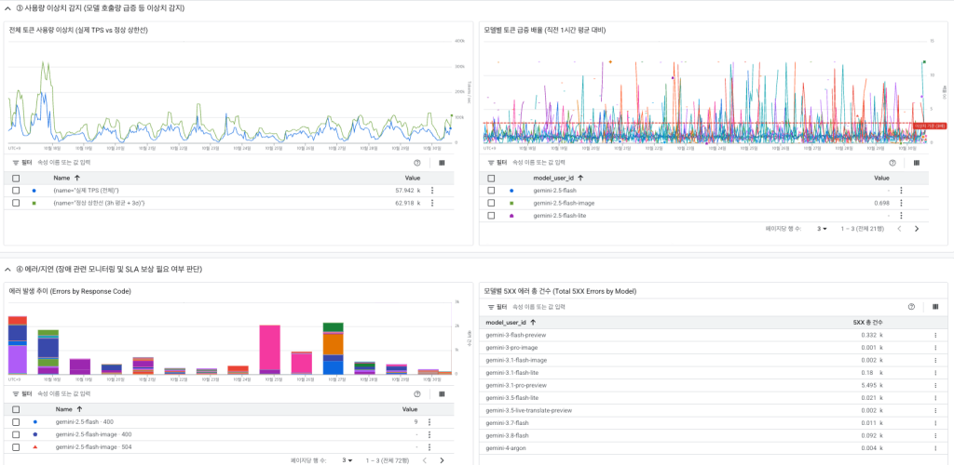Collapse the ③ 사용량 이상치 감지 section

[x=7, y=8]
